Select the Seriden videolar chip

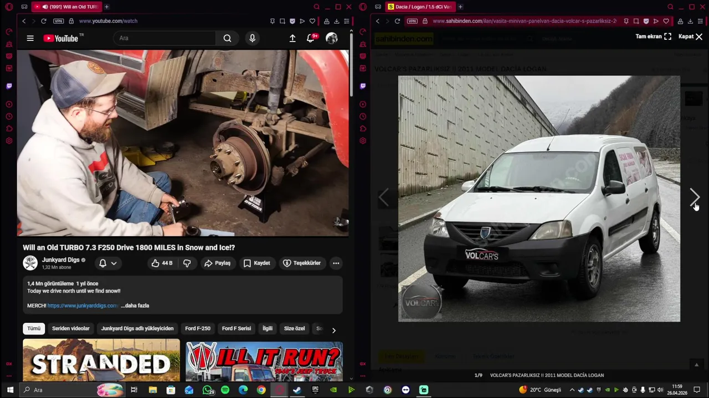point(71,328)
